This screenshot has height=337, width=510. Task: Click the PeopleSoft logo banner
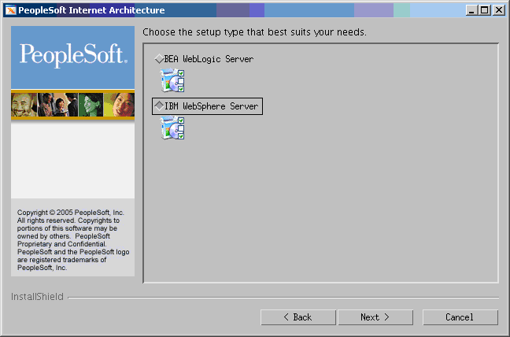(72, 55)
